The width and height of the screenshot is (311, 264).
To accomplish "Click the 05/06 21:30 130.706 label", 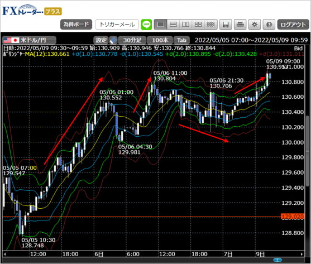I will click(226, 83).
